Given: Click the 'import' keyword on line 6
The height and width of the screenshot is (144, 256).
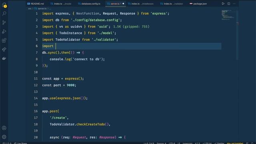Looking at the screenshot, I should (x=48, y=46).
